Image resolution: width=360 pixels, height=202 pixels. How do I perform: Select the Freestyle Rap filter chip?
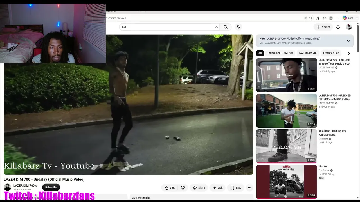(x=331, y=53)
